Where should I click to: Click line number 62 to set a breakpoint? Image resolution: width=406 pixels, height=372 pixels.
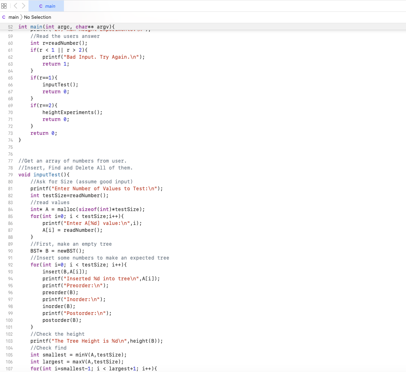click(10, 57)
